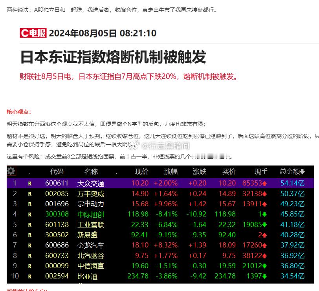Click the 现手 column header
The height and width of the screenshot is (291, 319).
pos(261,172)
